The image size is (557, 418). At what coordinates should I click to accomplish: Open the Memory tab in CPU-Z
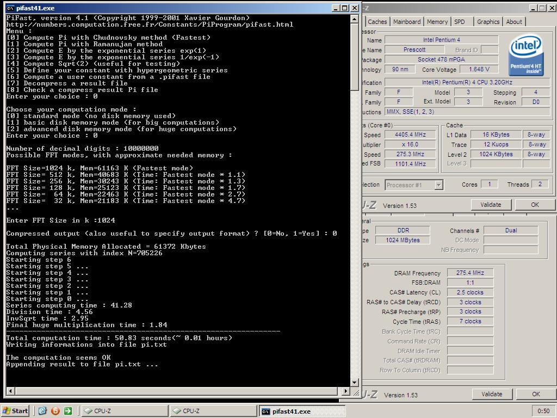[x=437, y=22]
